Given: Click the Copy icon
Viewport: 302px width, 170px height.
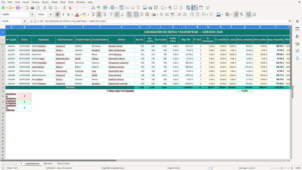Looking at the screenshot, I should tap(50, 8).
